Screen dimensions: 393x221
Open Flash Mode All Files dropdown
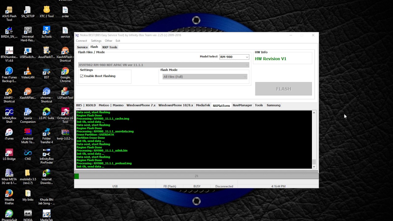(205, 76)
